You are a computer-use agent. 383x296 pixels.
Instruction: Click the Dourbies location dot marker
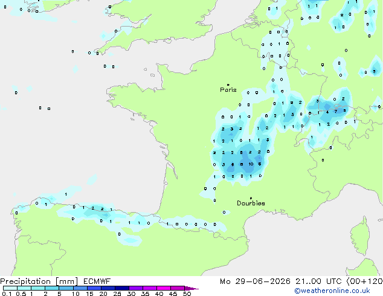pyautogui.click(x=251, y=198)
